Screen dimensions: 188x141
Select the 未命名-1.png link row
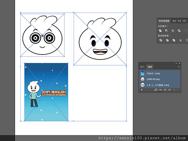(160, 73)
